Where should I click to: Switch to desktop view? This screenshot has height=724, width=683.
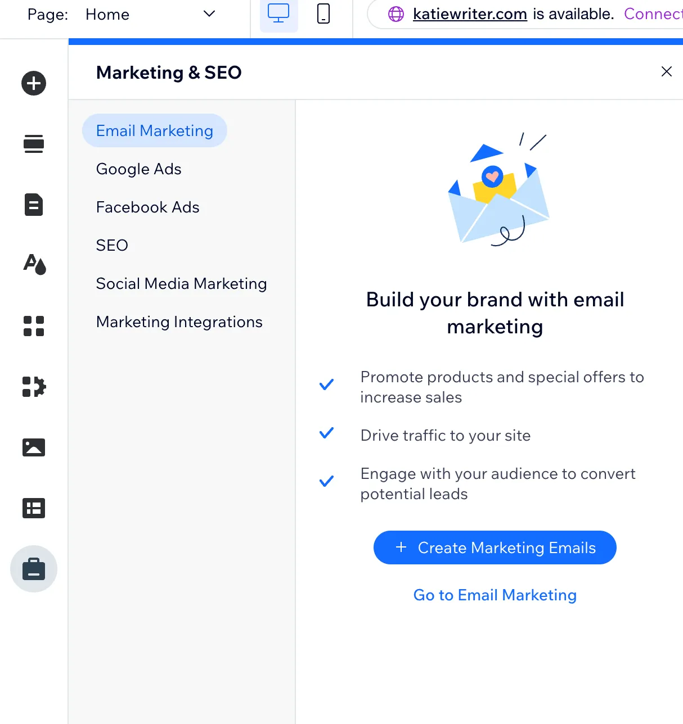[278, 14]
